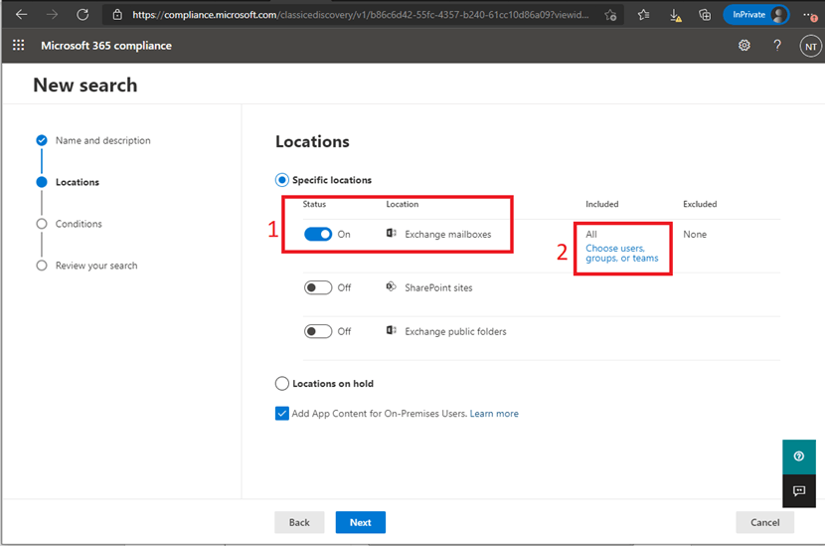Open Help question mark in header

pos(777,46)
